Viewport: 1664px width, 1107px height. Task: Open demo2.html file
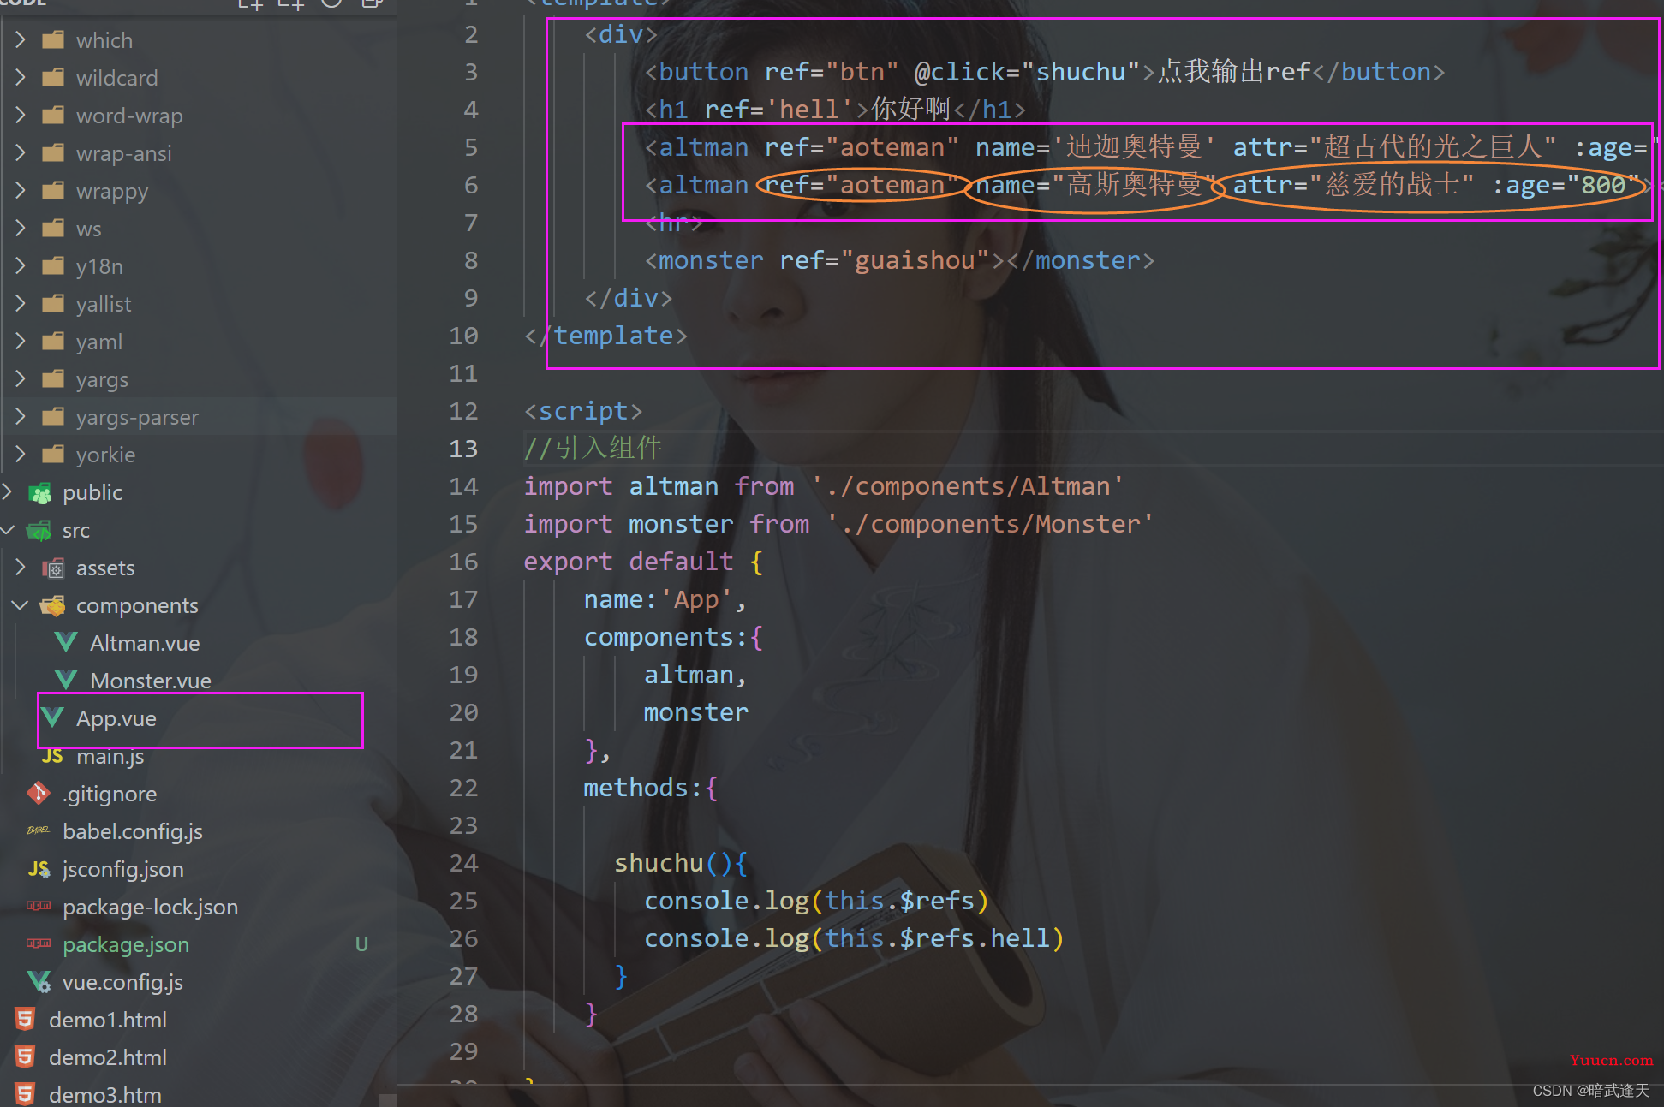tap(108, 1057)
